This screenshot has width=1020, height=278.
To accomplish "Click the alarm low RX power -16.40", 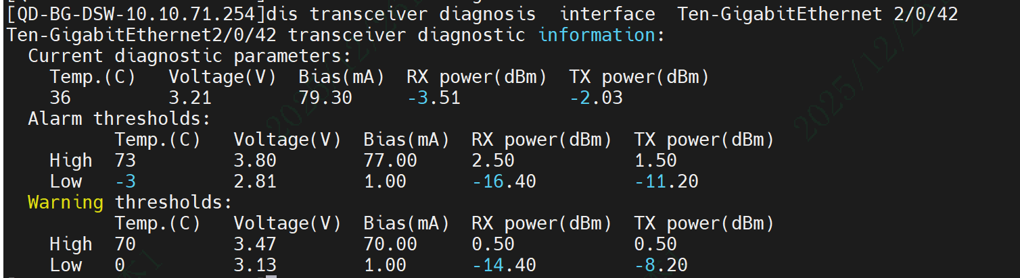I will [504, 182].
